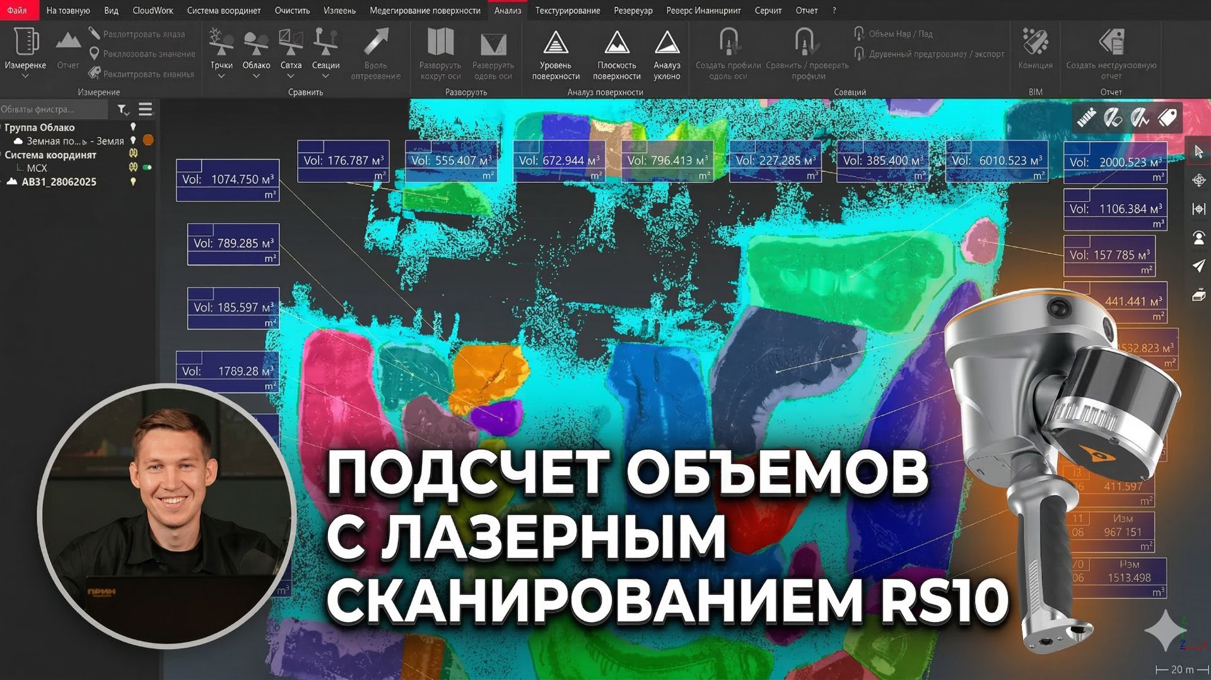Select the Облако compare balance icon

[x=256, y=42]
